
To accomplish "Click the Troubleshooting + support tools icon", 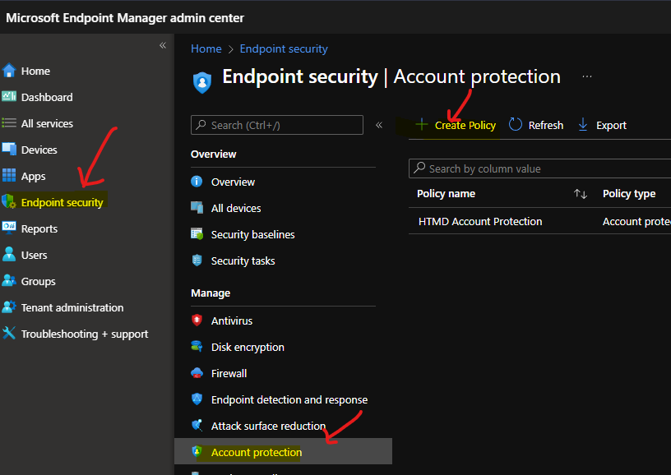I will coord(8,334).
